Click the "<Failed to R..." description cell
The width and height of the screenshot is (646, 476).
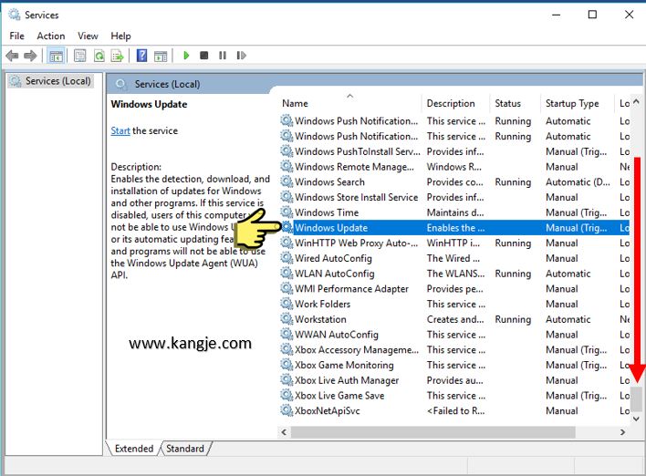pos(455,410)
